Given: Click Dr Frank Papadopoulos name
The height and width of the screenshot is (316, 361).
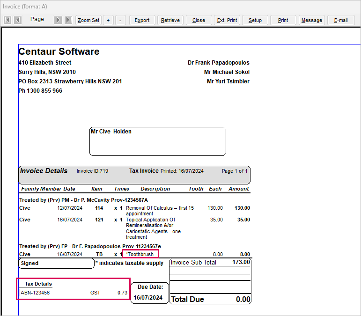Looking at the screenshot, I should [x=219, y=63].
